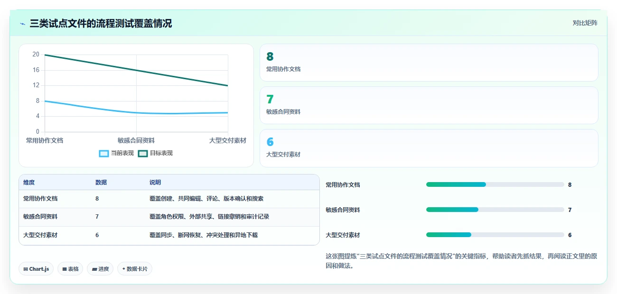
Task: Click the summary paragraph starting 这张图提炼
Action: 461,261
